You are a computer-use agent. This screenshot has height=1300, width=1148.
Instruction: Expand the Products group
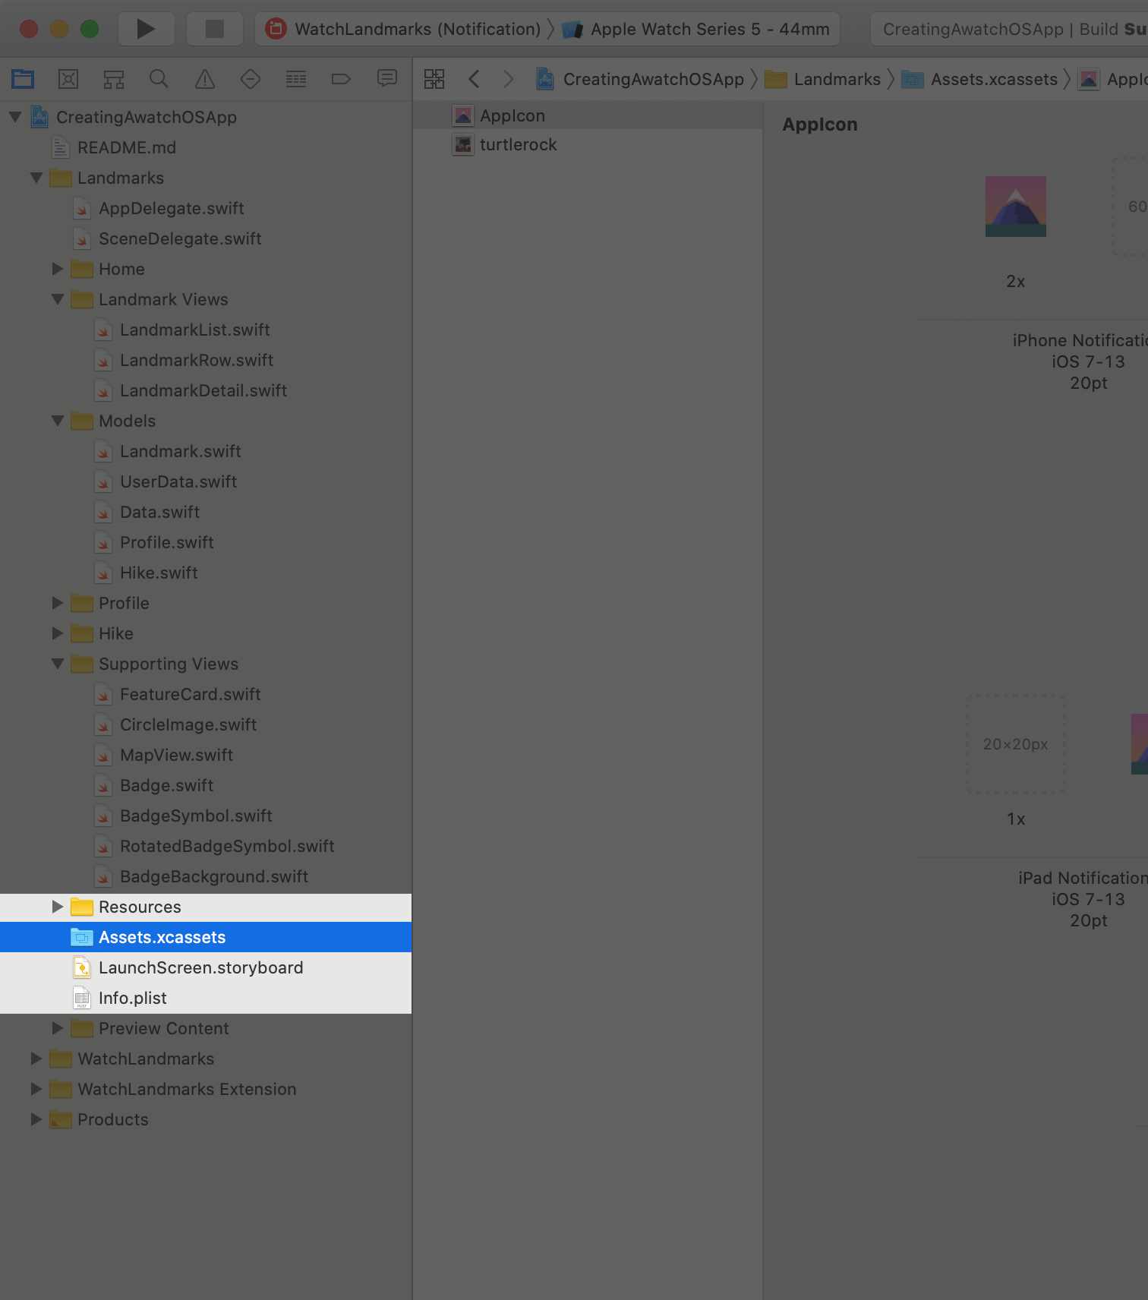pos(36,1119)
